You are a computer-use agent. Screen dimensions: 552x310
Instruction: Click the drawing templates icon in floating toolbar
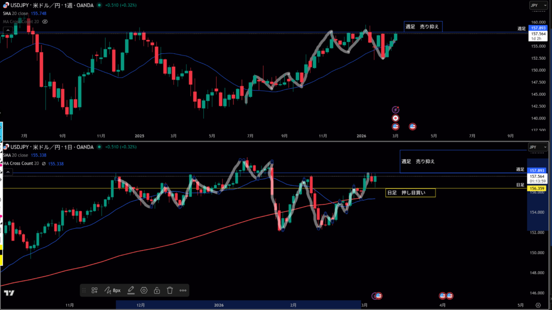coord(94,290)
